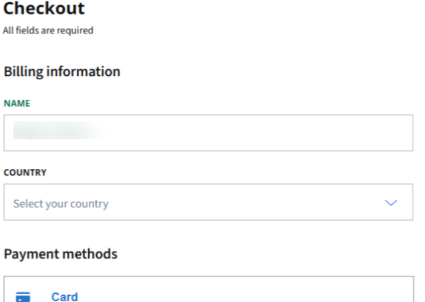425x302 pixels.
Task: Click the country box middle empty area
Action: 244,203
